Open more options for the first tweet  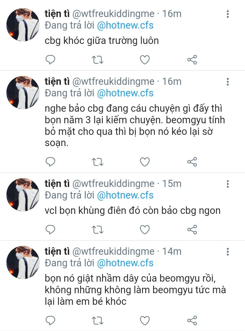[228, 14]
